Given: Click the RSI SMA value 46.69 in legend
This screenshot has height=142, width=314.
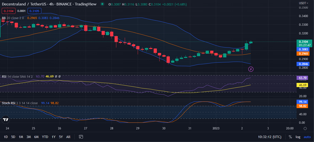Looking at the screenshot, I should (x=49, y=76).
